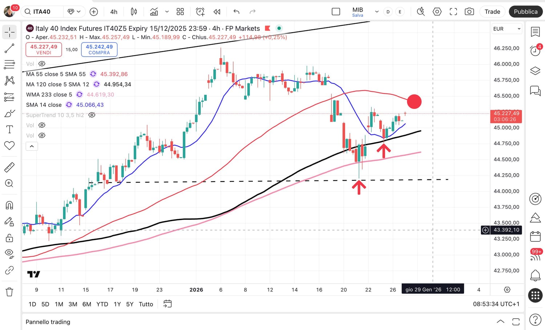Select the trend line drawing tool
This screenshot has width=545, height=330.
pyautogui.click(x=9, y=48)
